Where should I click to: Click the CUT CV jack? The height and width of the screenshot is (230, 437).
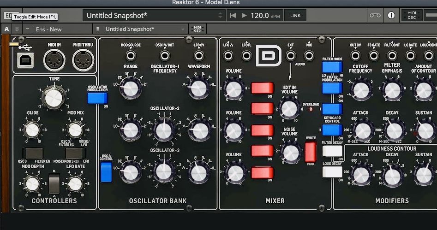(355, 56)
